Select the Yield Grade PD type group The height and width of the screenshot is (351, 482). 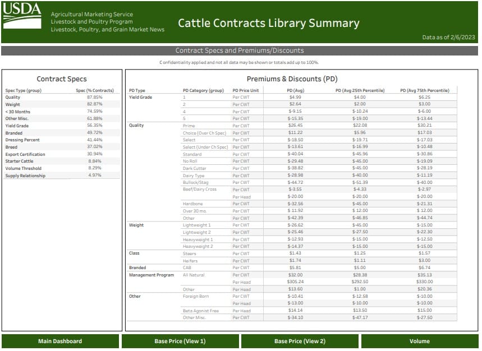pos(138,97)
